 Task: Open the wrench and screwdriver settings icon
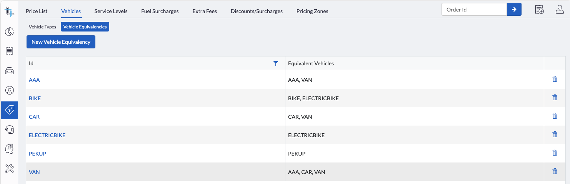point(9,168)
